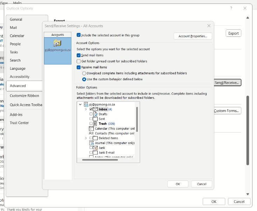The width and height of the screenshot is (257, 211).
Task: Uncheck Send mail items
Action: pyautogui.click(x=79, y=55)
